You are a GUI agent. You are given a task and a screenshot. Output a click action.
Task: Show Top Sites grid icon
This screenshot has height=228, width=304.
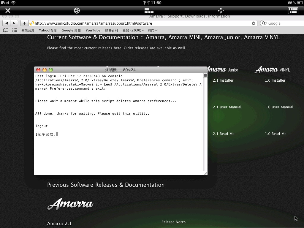pos(15,30)
